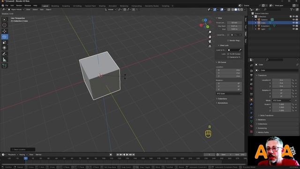Image resolution: width=300 pixels, height=169 pixels.
Task: Hide the Camera object in outliner
Action: [x=294, y=20]
